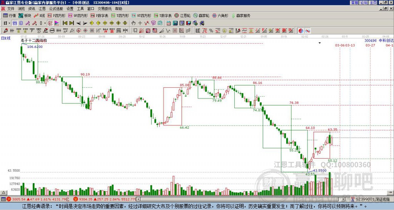Screen dimensions: 394x210
Task: Jump to last bar with skip-forward arrow
Action: click(x=72, y=23)
